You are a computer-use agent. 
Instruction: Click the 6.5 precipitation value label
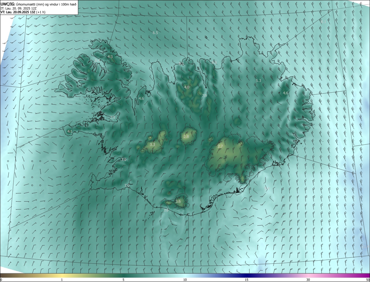155,33
